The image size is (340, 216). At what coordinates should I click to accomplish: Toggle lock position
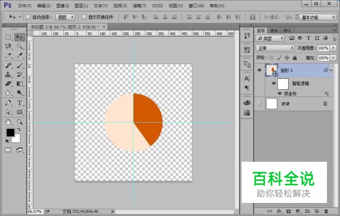pos(287,58)
